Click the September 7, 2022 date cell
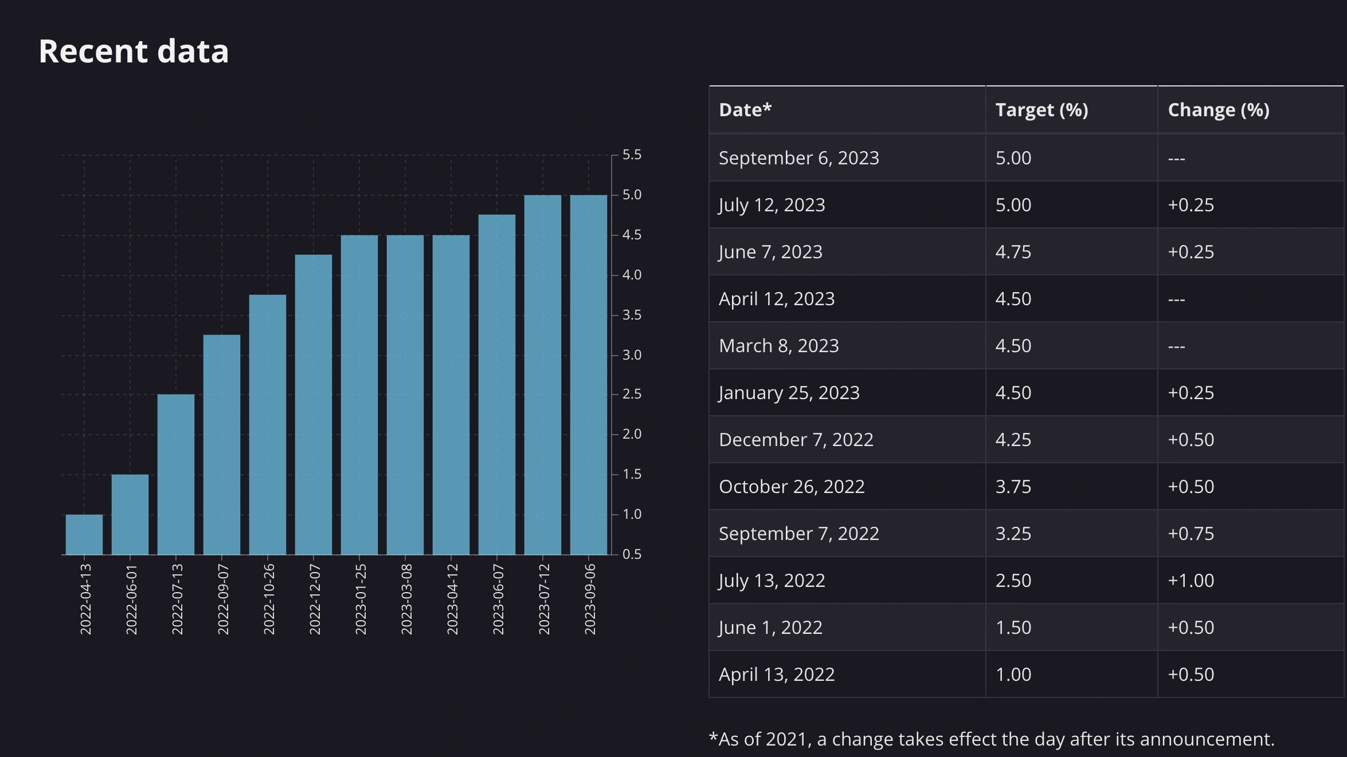This screenshot has width=1347, height=757. [x=847, y=534]
